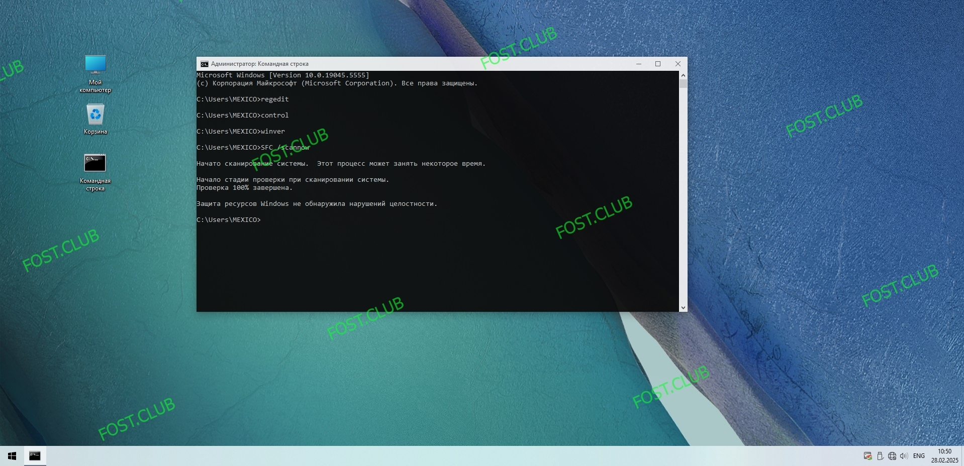Viewport: 964px width, 466px height.
Task: Open the Мой компьютер desktop icon
Action: 95,74
